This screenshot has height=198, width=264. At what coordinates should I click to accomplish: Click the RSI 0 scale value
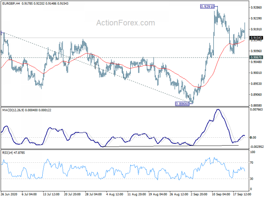(x=251, y=189)
